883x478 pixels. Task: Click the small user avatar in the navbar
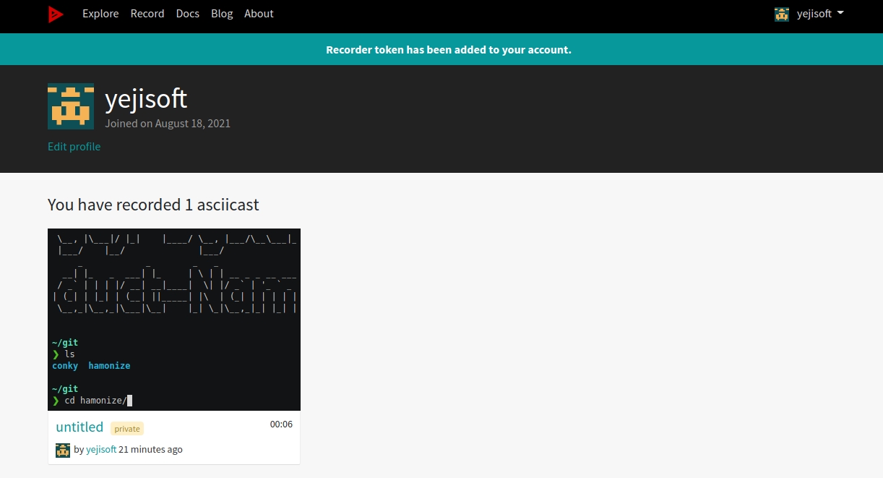pos(782,14)
